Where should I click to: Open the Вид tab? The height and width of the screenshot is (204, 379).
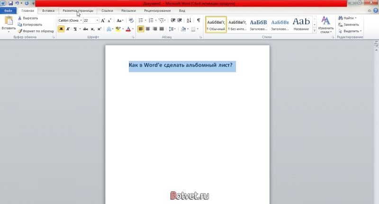182,10
